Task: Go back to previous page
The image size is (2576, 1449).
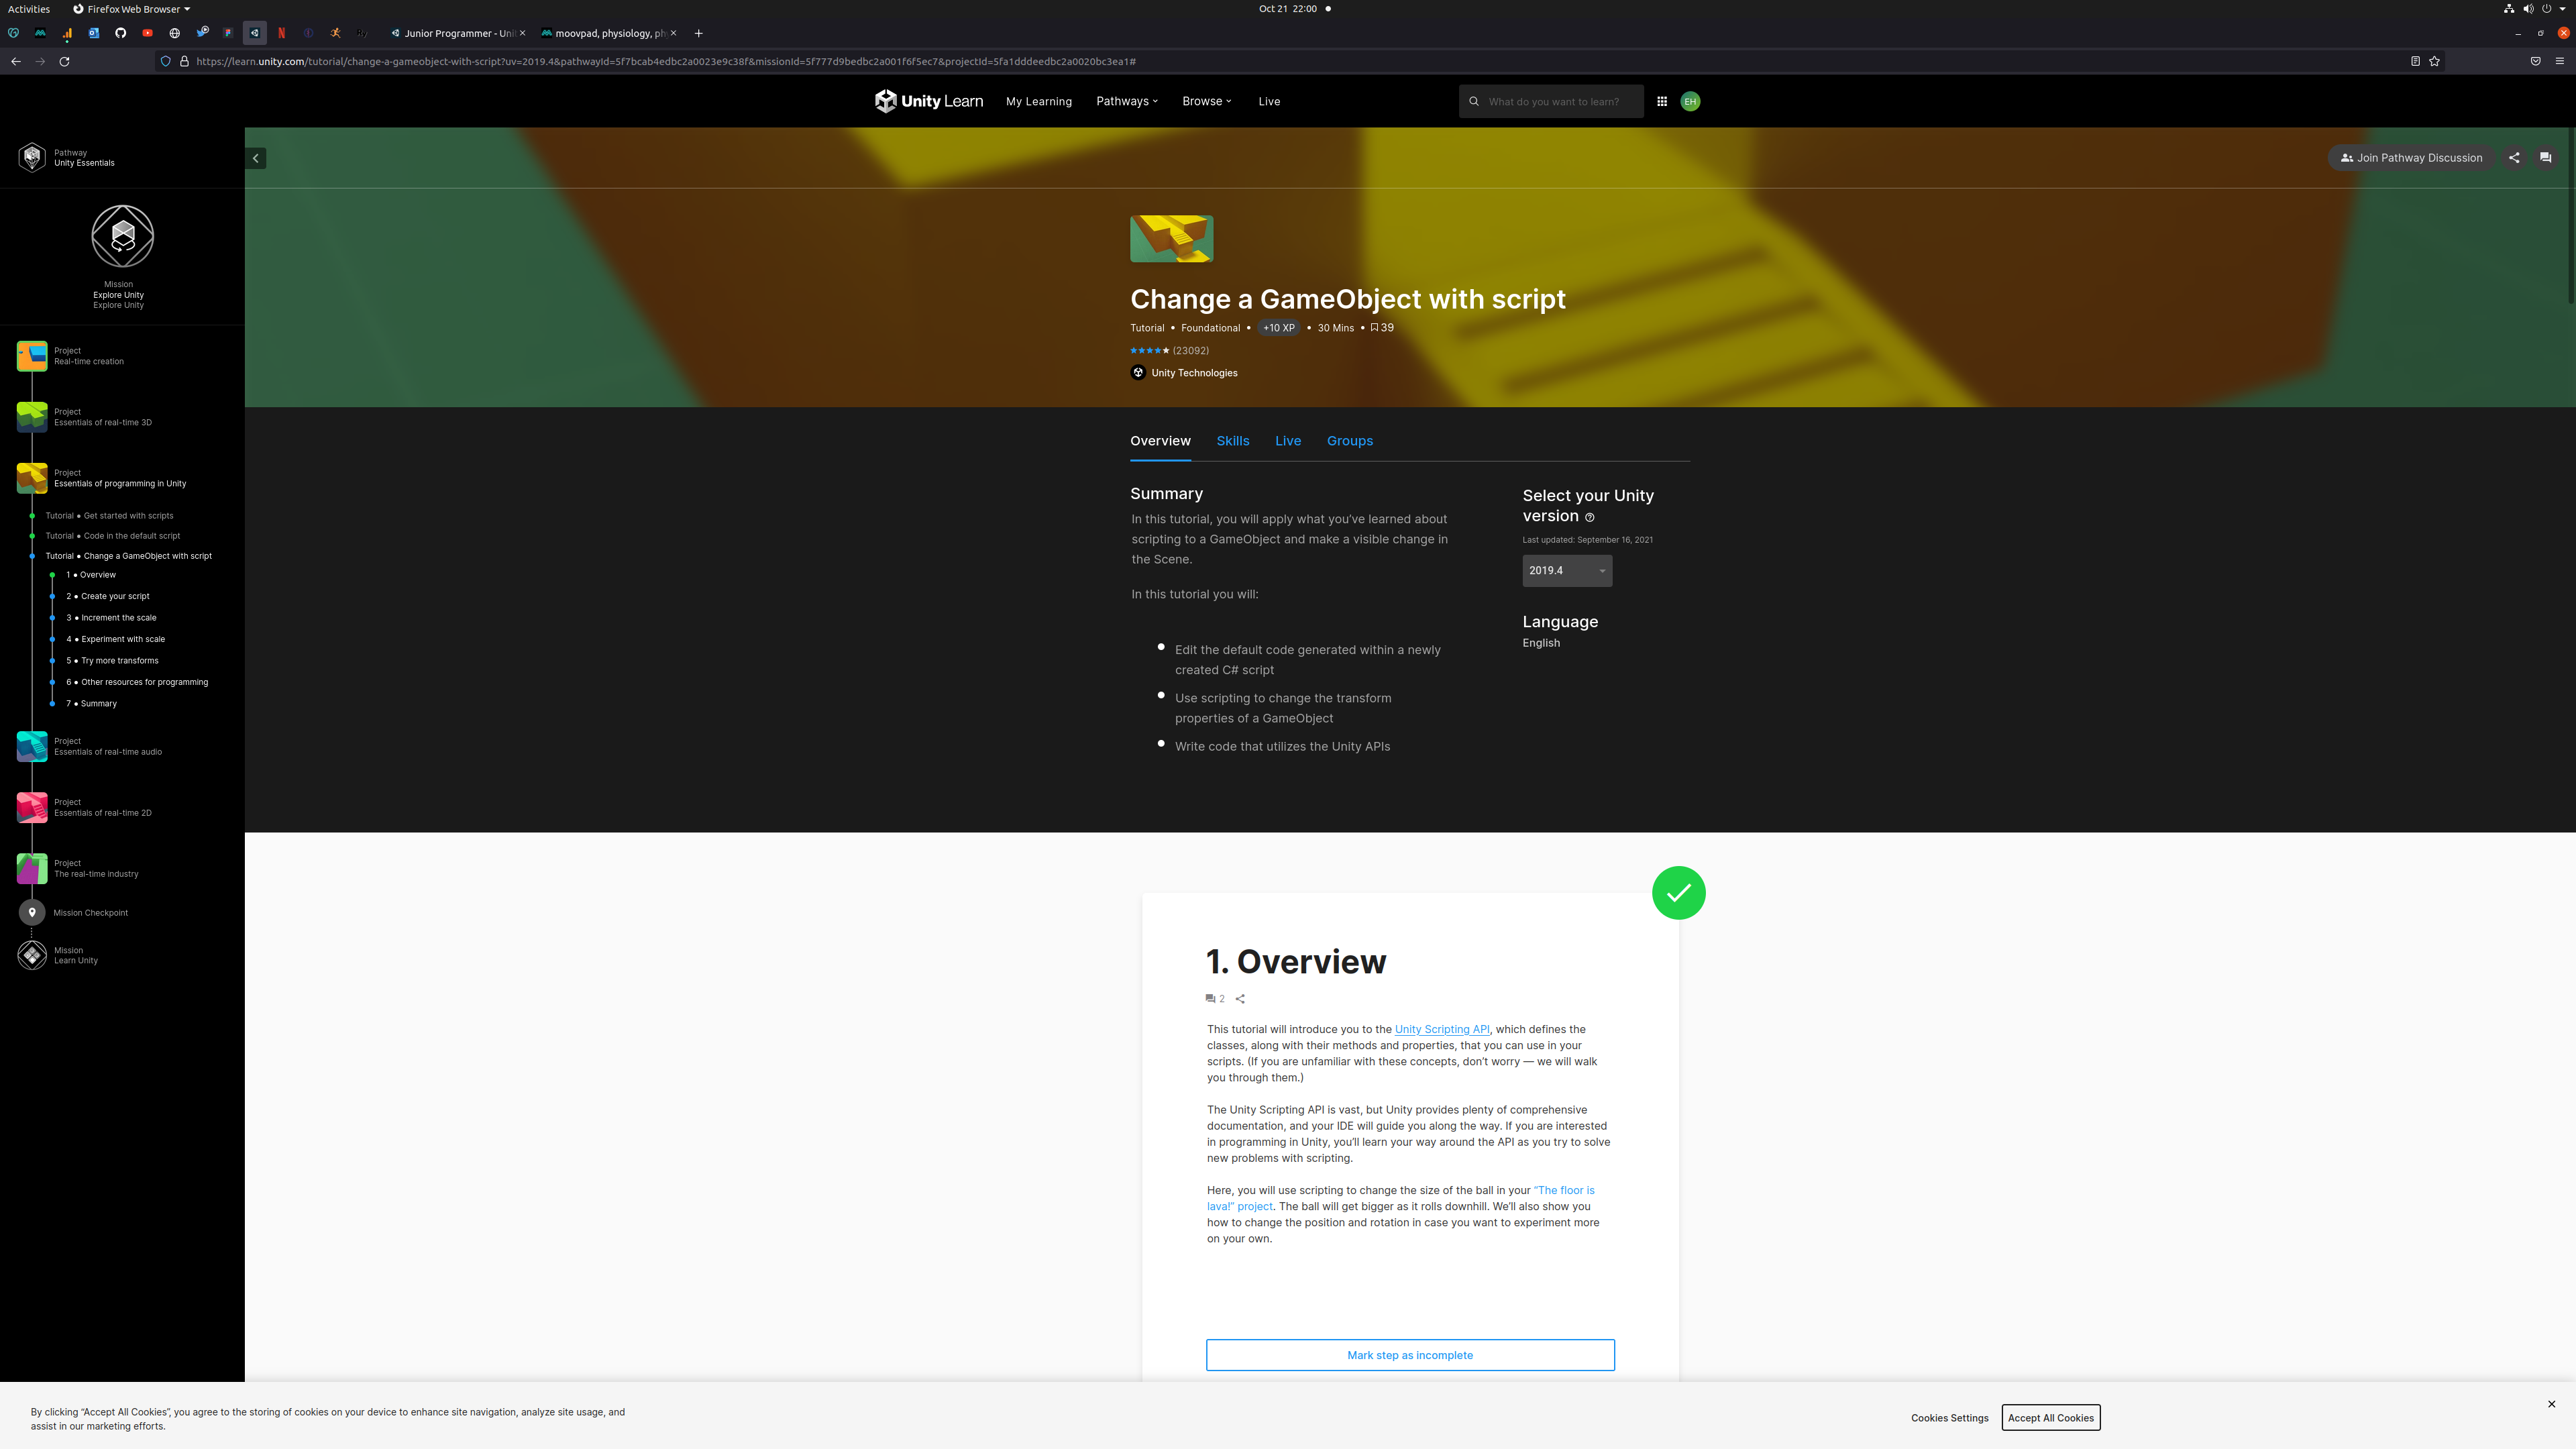Action: (16, 61)
